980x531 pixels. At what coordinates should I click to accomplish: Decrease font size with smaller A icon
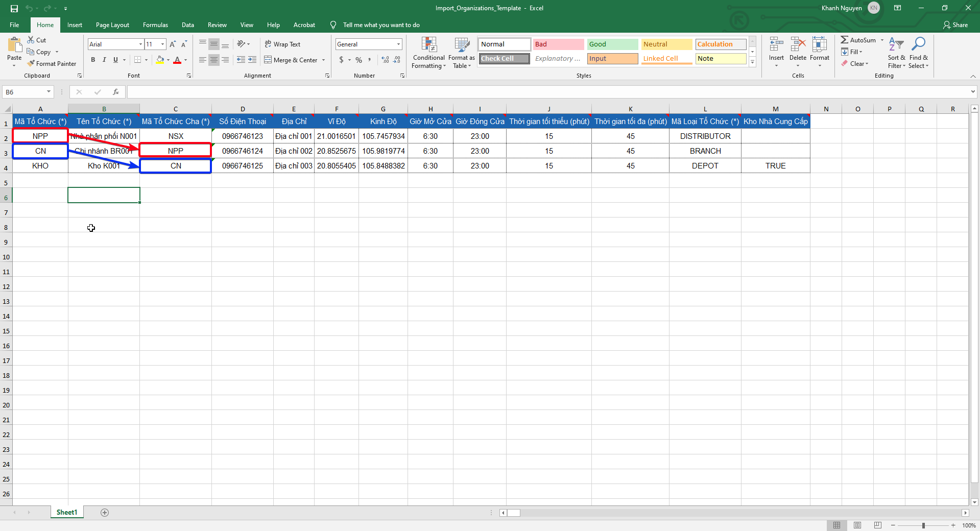[184, 44]
